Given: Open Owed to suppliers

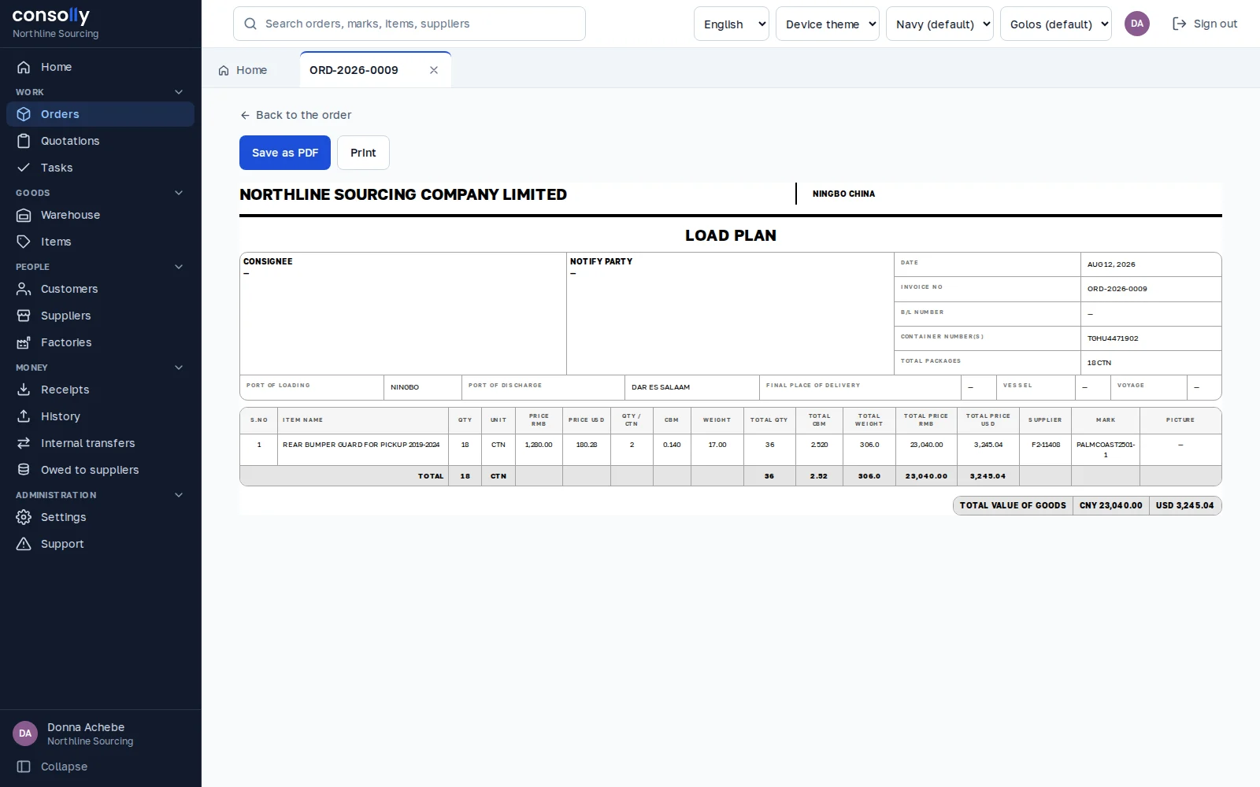Looking at the screenshot, I should [100, 470].
